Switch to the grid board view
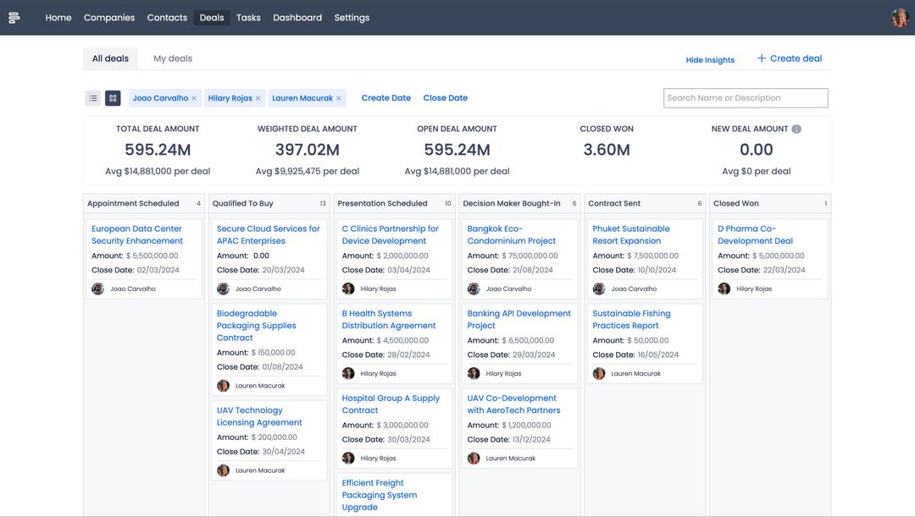Image resolution: width=915 pixels, height=517 pixels. [113, 97]
